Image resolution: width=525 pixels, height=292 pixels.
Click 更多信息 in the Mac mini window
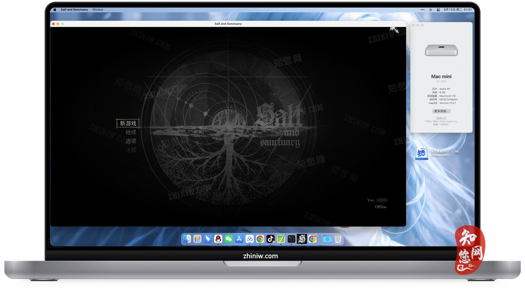pyautogui.click(x=441, y=111)
